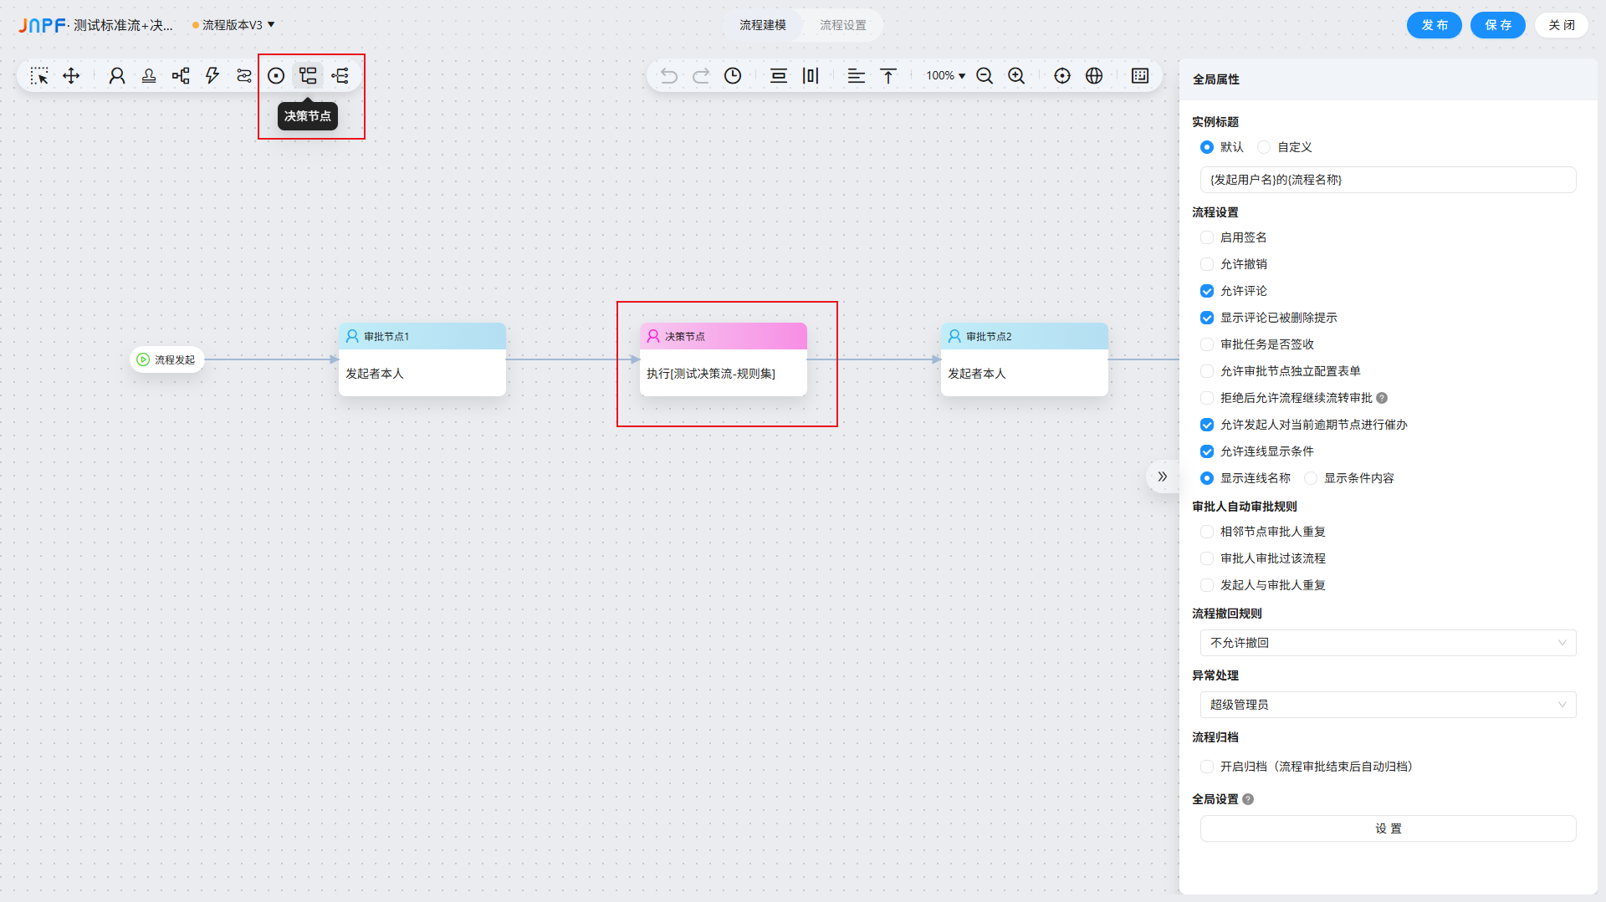The image size is (1606, 902).
Task: Open the 100% zoom level dropdown
Action: click(945, 76)
